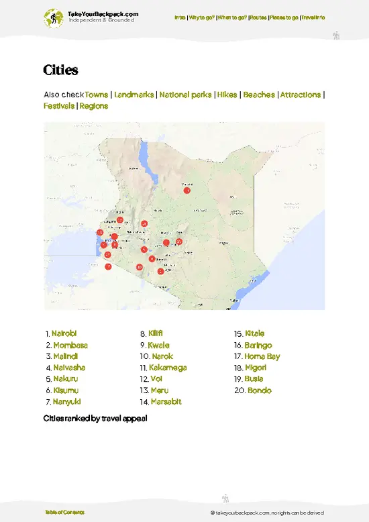Open Malindi city link
369x522 pixels.
[66, 356]
